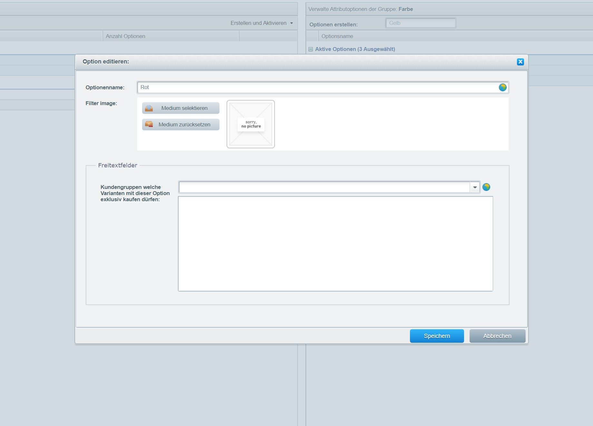Click the Medium zurücksetzen button
593x426 pixels.
181,124
